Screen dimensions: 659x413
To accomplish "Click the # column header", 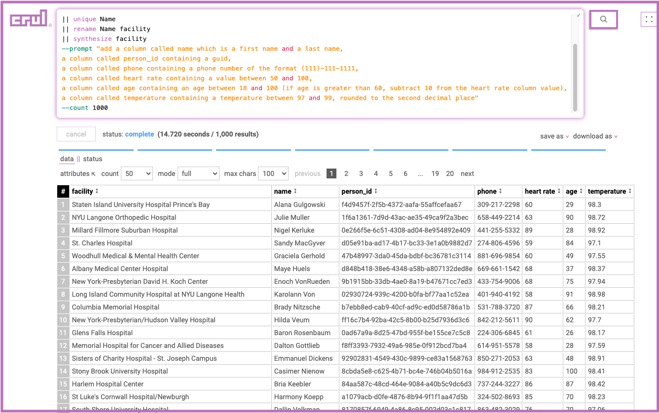I will coord(63,191).
